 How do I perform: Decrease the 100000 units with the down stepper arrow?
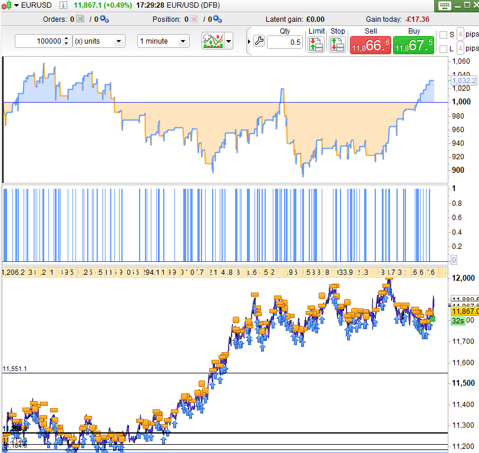tap(67, 44)
